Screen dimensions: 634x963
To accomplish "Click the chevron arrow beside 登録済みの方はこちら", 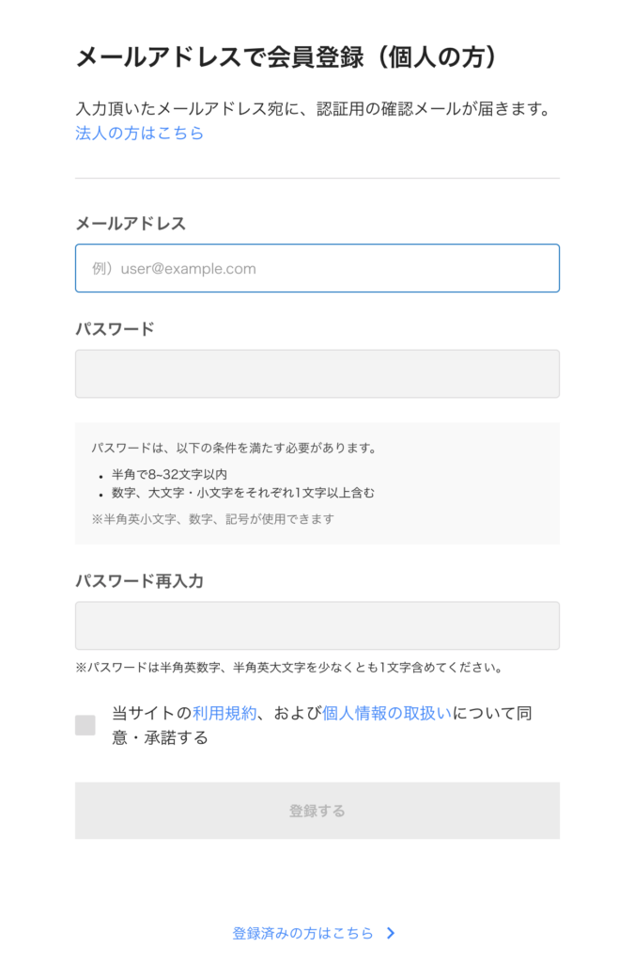I will pyautogui.click(x=391, y=934).
